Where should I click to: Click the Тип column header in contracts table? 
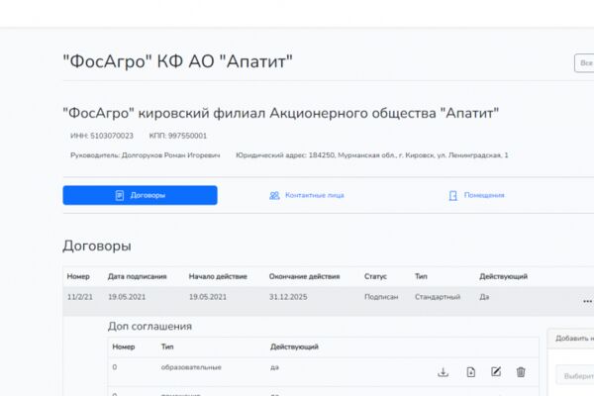[x=421, y=276]
